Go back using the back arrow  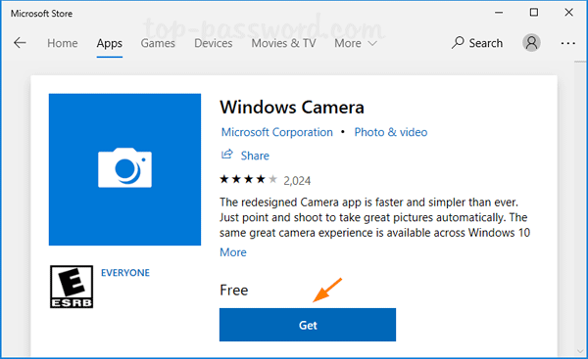(20, 43)
